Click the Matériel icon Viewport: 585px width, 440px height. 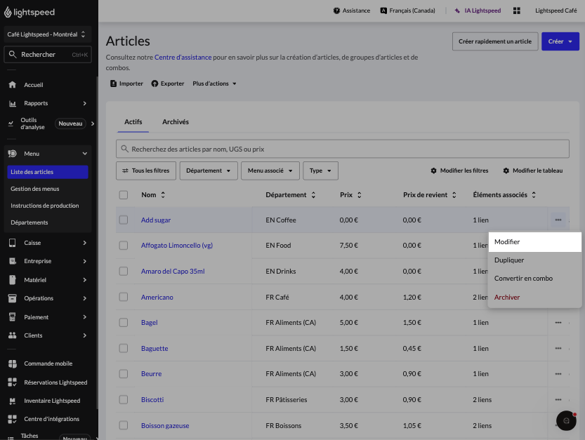tap(13, 280)
